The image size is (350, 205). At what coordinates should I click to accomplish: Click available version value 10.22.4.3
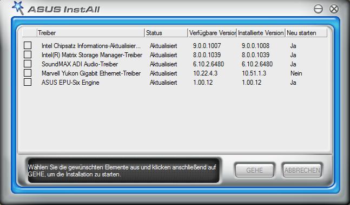point(205,73)
